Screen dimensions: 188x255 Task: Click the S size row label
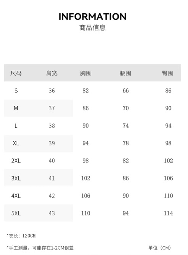(x=16, y=91)
